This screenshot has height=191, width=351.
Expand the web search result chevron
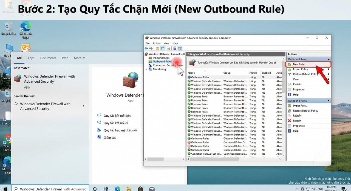(x=84, y=106)
